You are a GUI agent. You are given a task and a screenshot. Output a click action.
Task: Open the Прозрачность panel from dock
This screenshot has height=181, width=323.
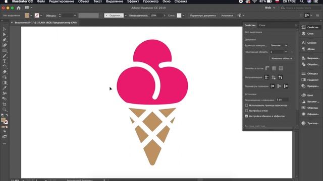coord(310,86)
